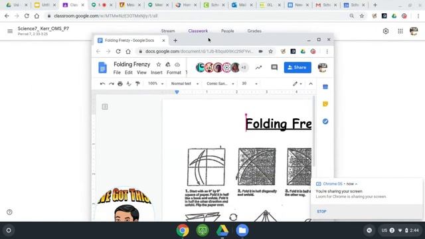This screenshot has height=239, width=425.
Task: Open the activity dashboard trend icon
Action: click(258, 68)
